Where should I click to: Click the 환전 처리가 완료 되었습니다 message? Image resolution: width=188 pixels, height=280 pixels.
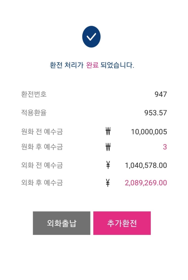point(92,65)
